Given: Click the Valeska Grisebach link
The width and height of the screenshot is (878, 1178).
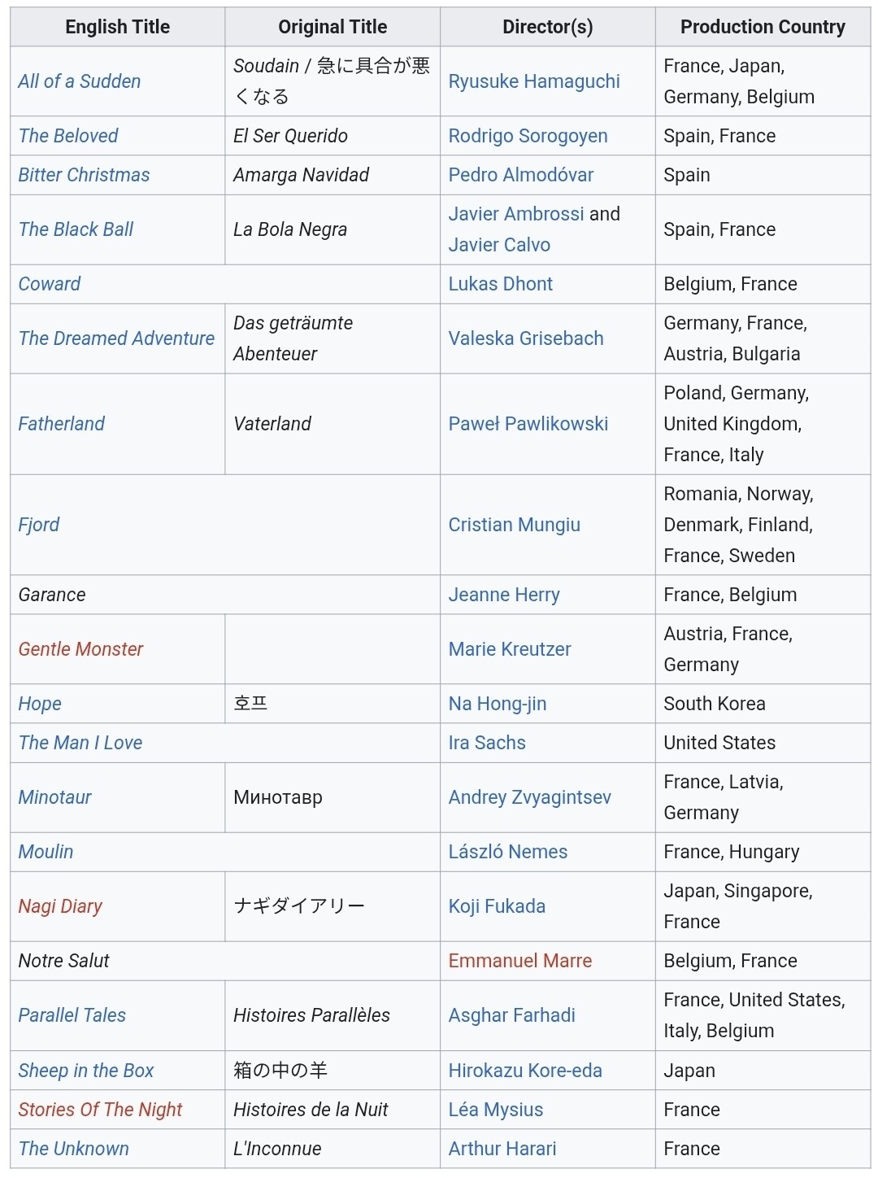Looking at the screenshot, I should point(526,338).
